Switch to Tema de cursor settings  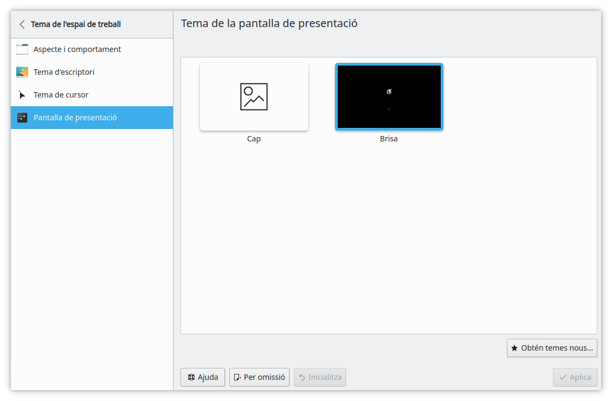[60, 94]
